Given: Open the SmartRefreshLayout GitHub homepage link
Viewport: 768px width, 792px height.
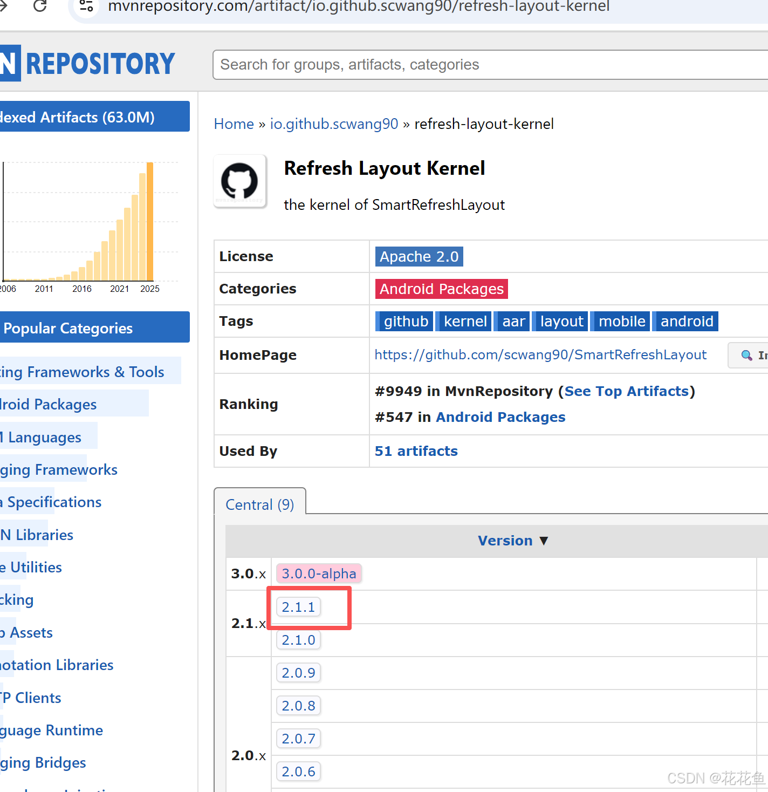Looking at the screenshot, I should [x=540, y=354].
